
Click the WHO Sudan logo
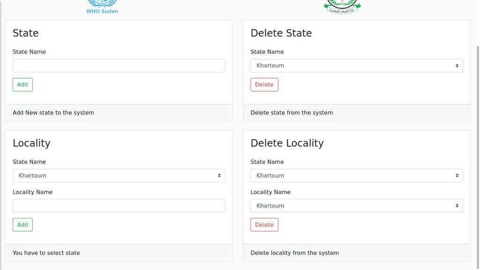coord(102,7)
